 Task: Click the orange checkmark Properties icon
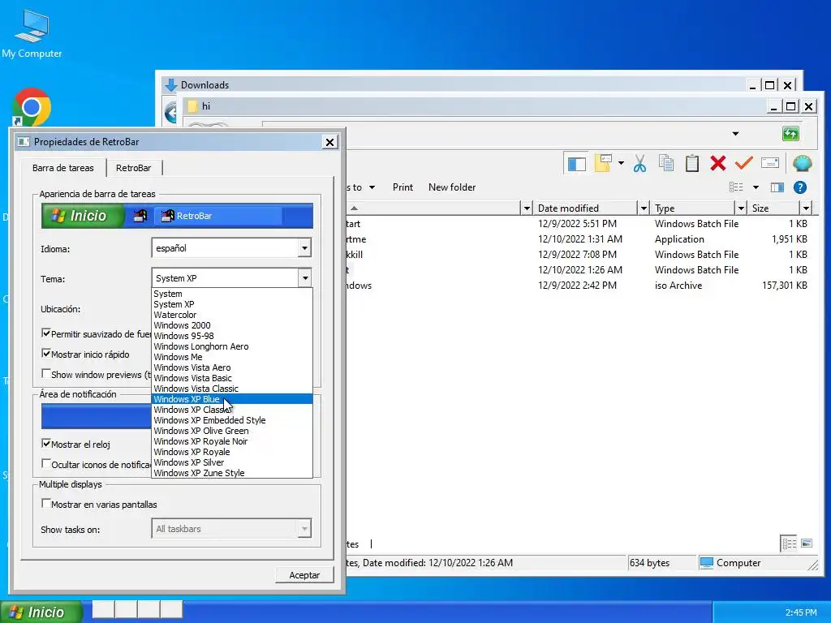point(743,163)
